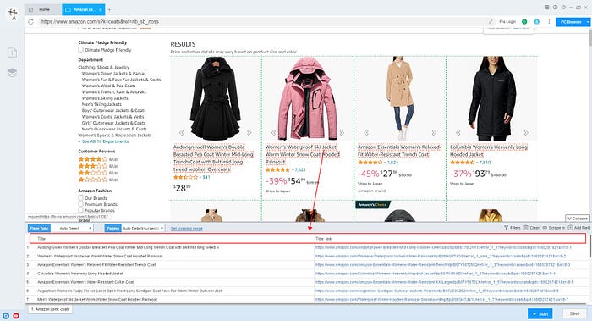Open the Paging Auto Detect dropdown
Screen dimensions: 592x321
143,229
